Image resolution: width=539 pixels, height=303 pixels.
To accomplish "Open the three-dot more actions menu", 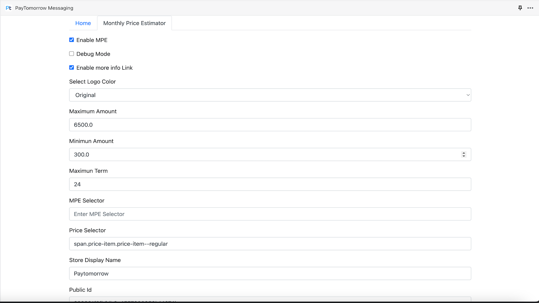I will click(x=530, y=8).
